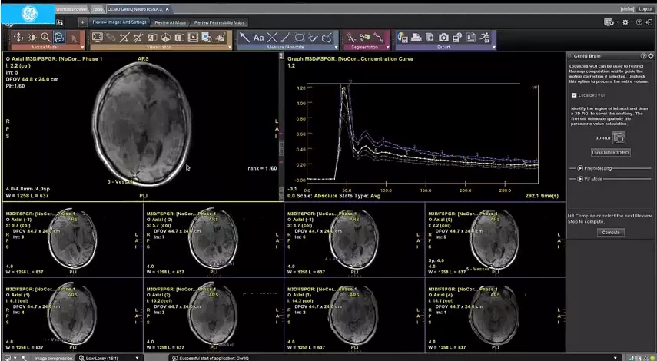Screen dimensions: 657x361
Task: Uncheck the Localized VOI checkbox
Action: [x=574, y=95]
